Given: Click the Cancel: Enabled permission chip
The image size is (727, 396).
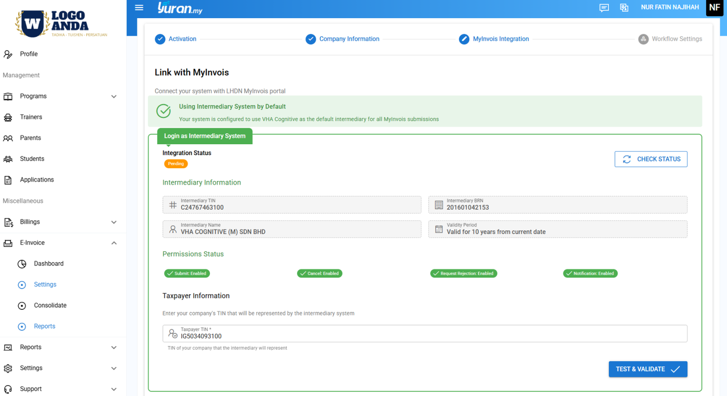Looking at the screenshot, I should coord(319,274).
